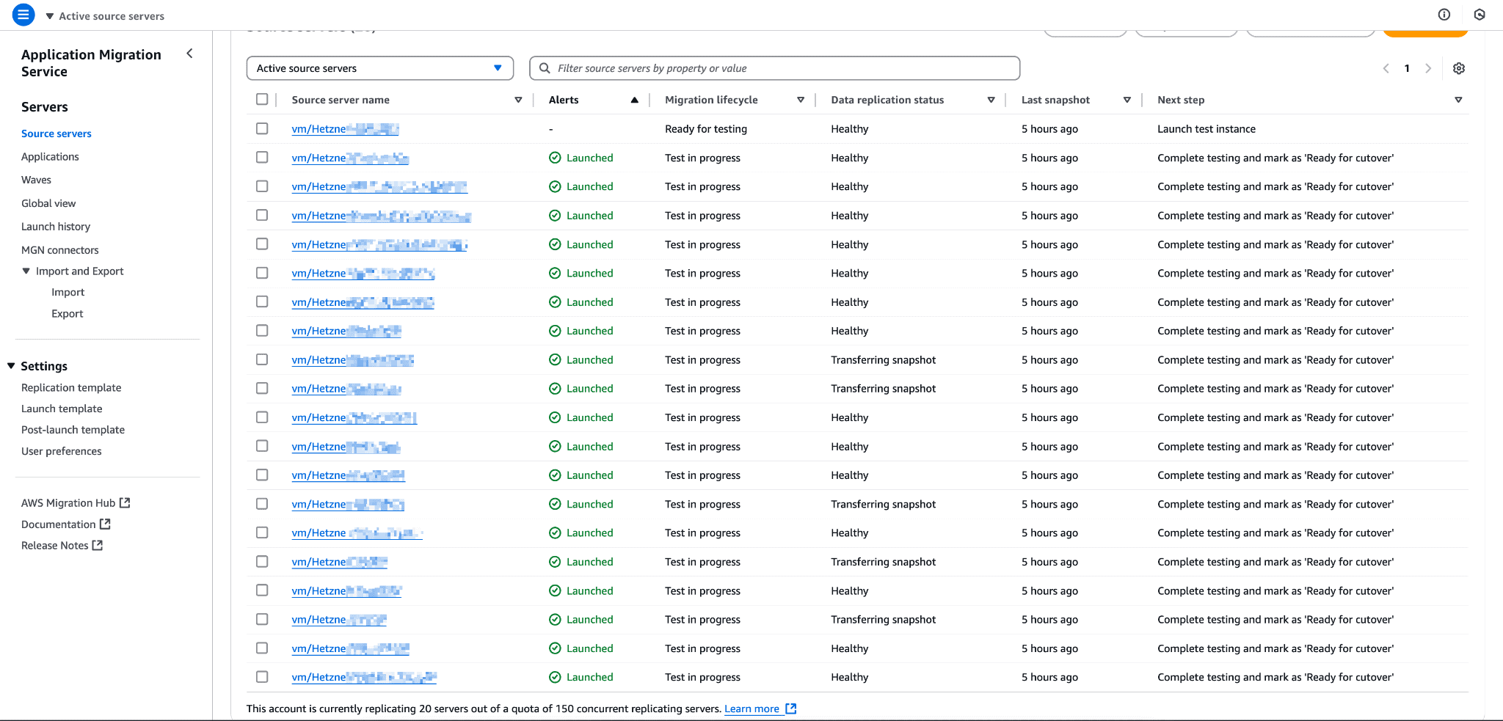Sort by Source server name column
This screenshot has width=1503, height=721.
coord(518,100)
